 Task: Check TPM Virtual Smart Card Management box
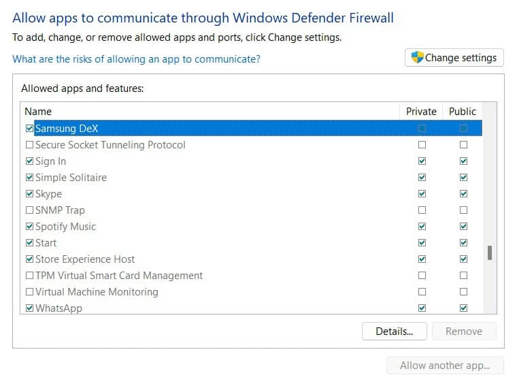(29, 276)
